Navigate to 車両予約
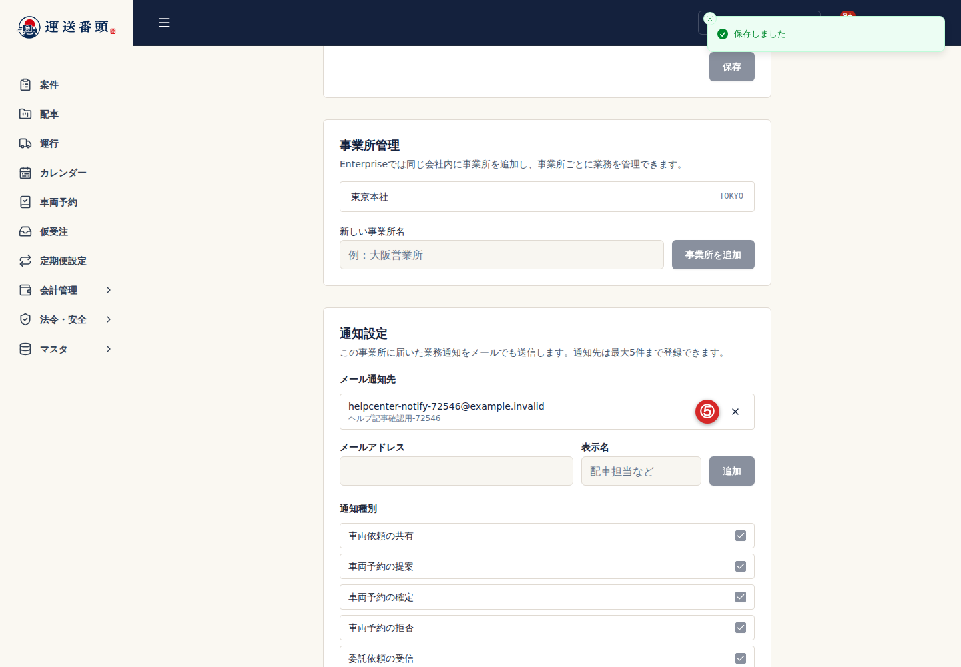The image size is (961, 667). tap(66, 202)
